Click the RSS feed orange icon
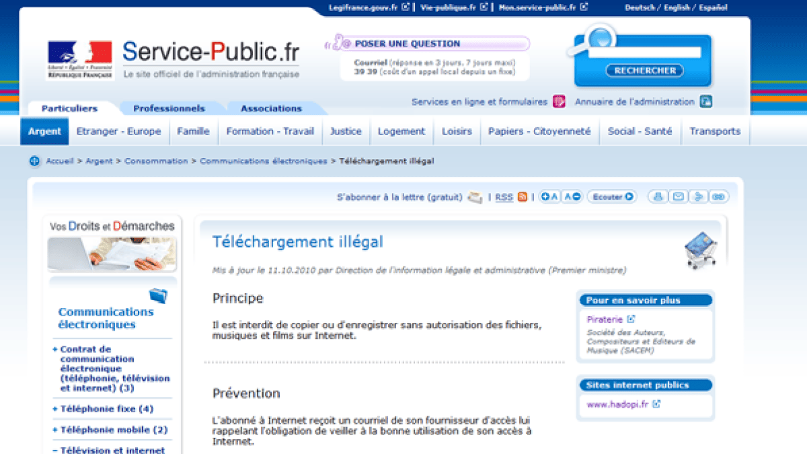This screenshot has height=454, width=807. (523, 197)
